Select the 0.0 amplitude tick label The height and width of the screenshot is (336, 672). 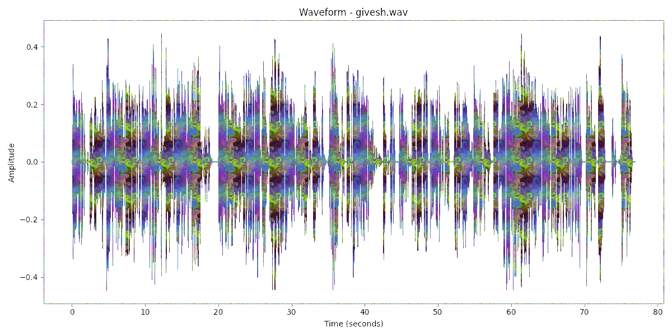coord(32,162)
